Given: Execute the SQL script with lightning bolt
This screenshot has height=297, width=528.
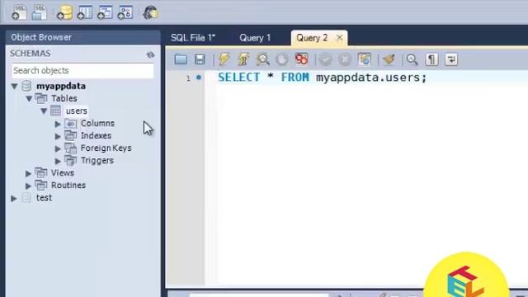Looking at the screenshot, I should pos(224,59).
